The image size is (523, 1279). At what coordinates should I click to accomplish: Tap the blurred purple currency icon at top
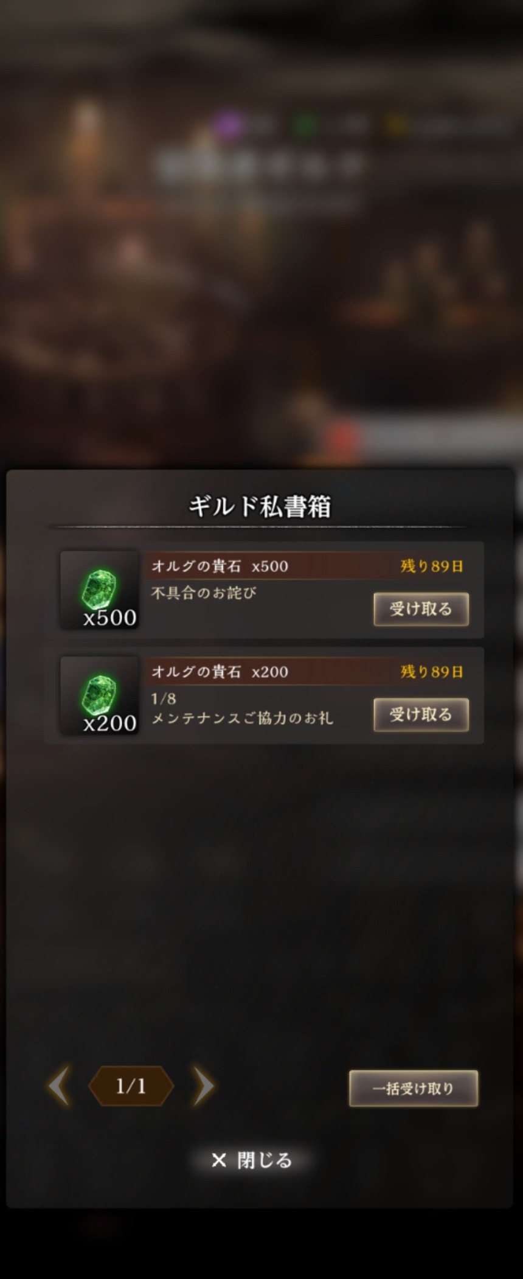point(227,127)
